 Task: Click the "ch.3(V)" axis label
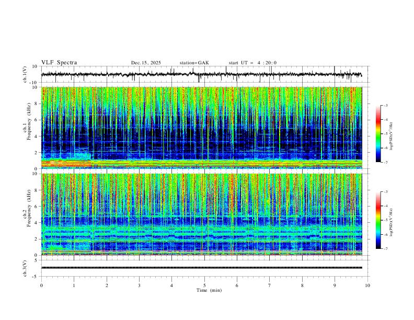click(x=25, y=268)
